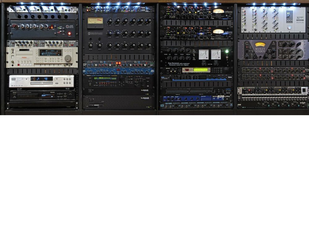Click the silver DVD player blue display
The height and width of the screenshot is (247, 309).
pyautogui.click(x=42, y=79)
